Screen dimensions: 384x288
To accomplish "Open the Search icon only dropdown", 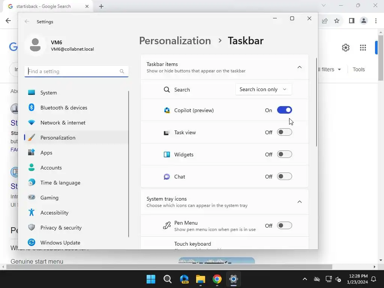I will tap(264, 89).
